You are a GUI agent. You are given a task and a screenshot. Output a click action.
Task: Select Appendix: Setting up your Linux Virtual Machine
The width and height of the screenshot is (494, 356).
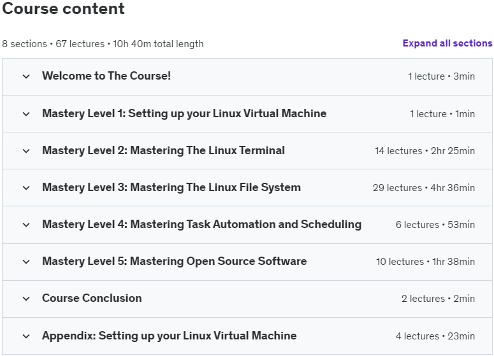tap(170, 336)
